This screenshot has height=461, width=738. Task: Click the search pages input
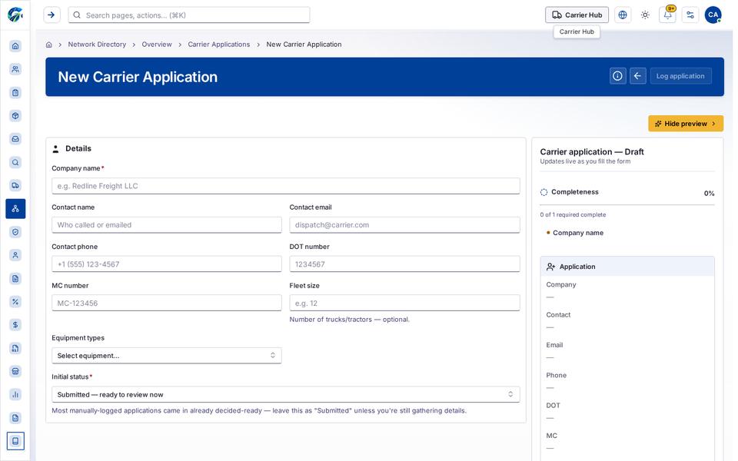tap(189, 15)
